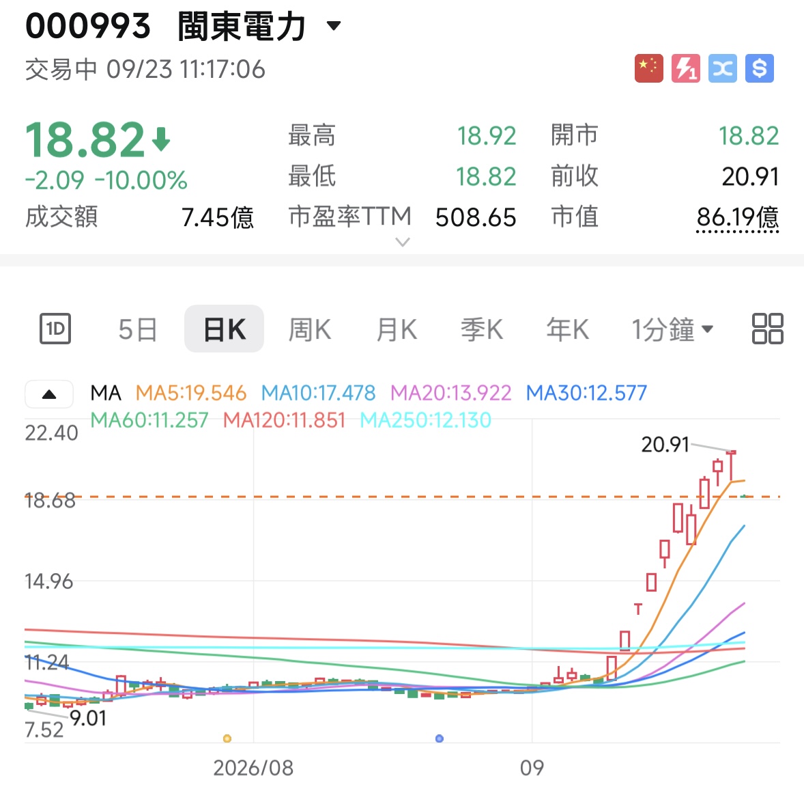Tap the blue shuffle arrows icon

pos(723,68)
